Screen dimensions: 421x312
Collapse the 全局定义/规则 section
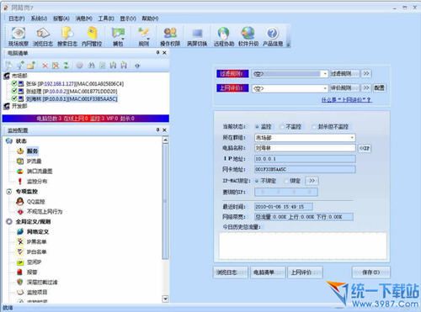tap(9, 221)
